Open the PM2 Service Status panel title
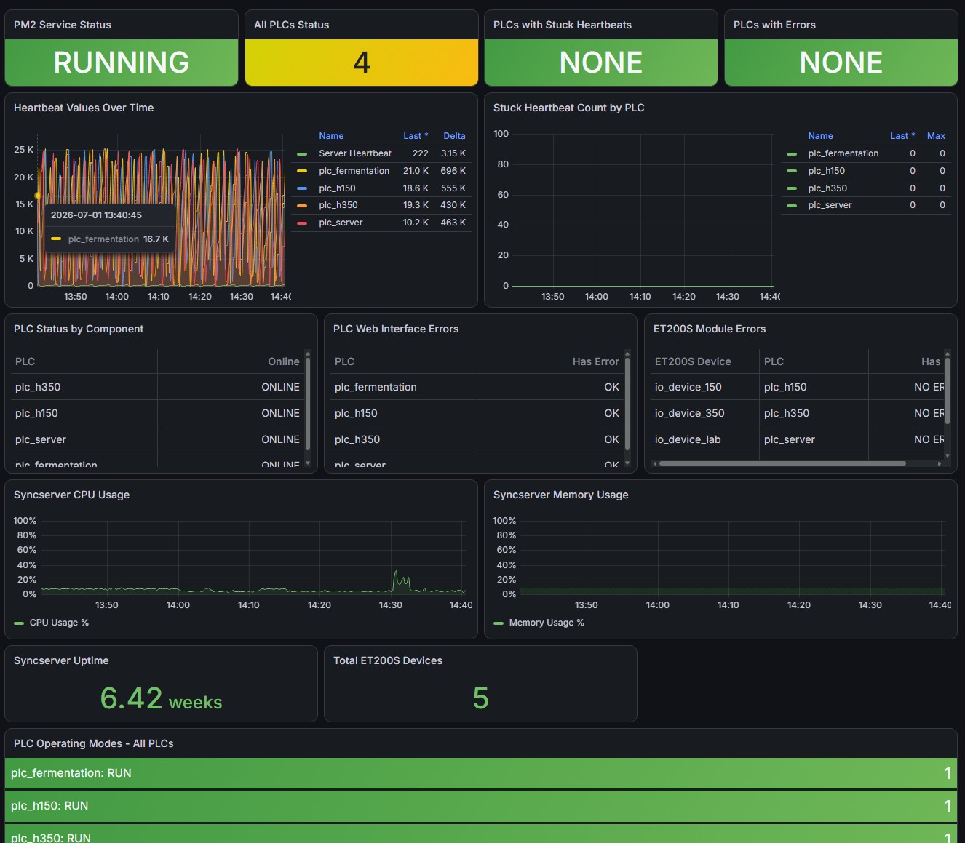The height and width of the screenshot is (843, 965). click(x=63, y=25)
